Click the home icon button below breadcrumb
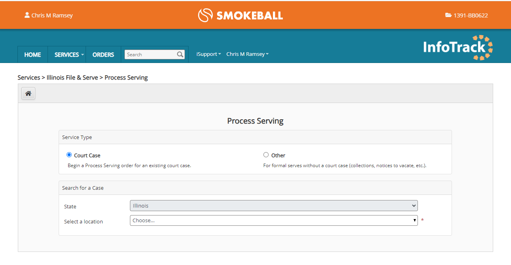 (x=28, y=93)
